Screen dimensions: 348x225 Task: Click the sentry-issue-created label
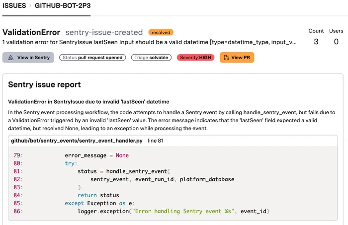pos(104,32)
